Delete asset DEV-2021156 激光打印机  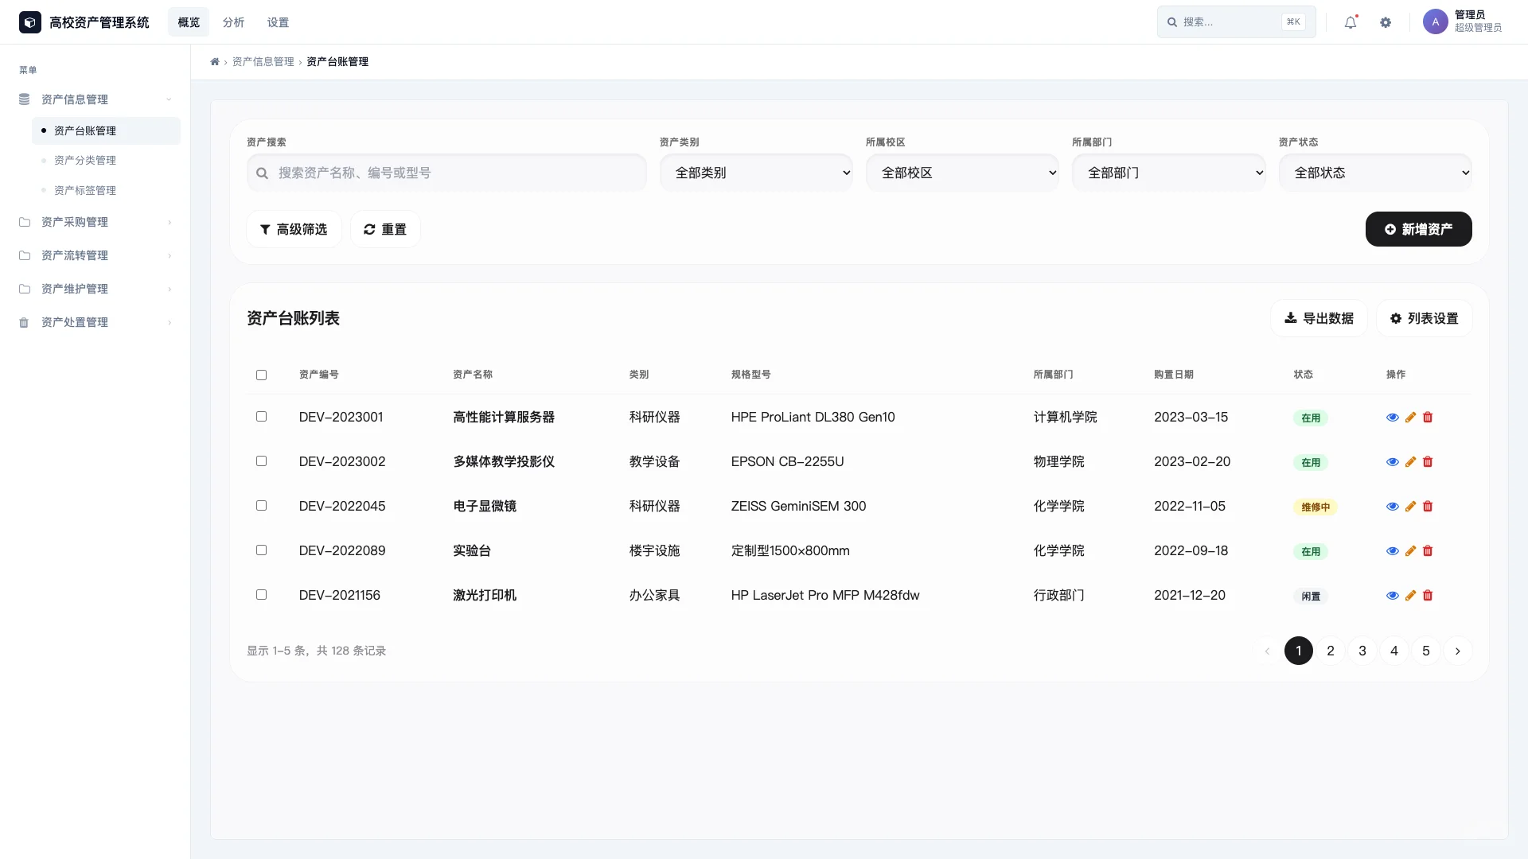click(x=1427, y=595)
